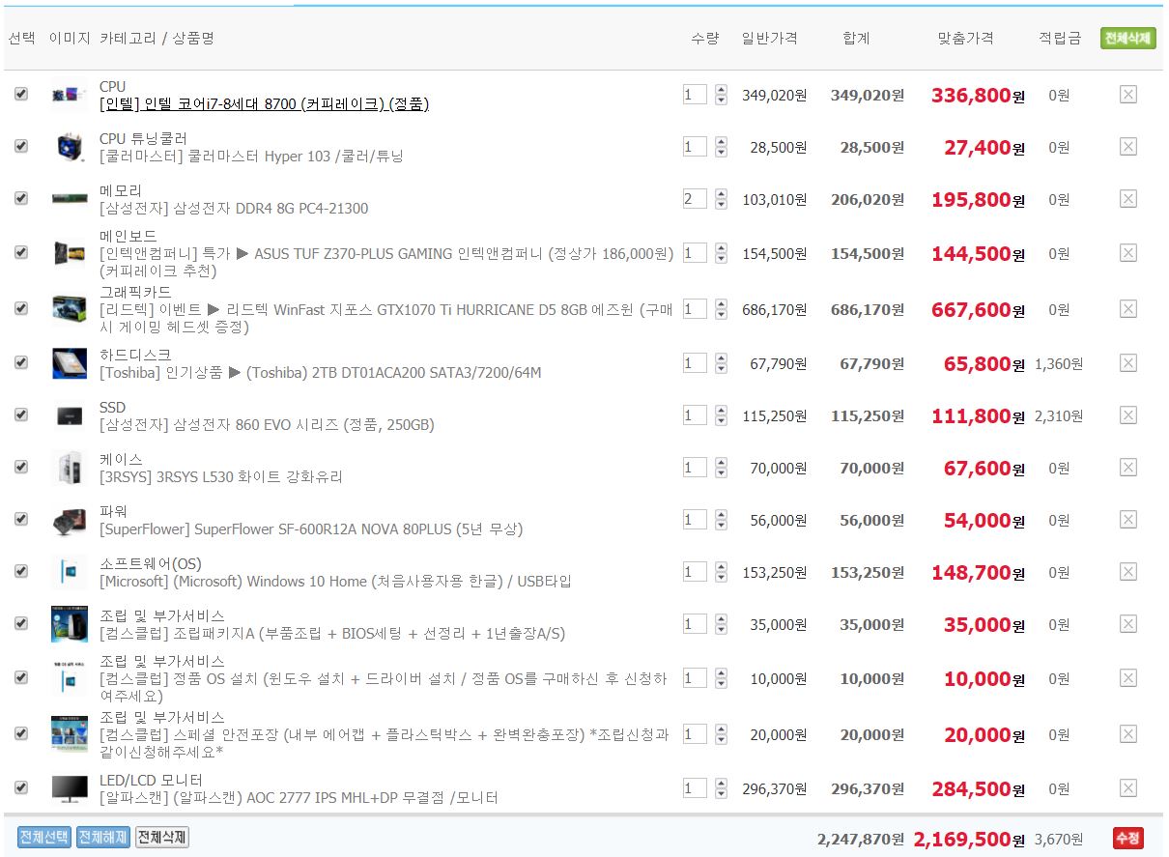This screenshot has height=857, width=1169.
Task: Open the AOC 2777 IPS monitor product name
Action: (299, 798)
